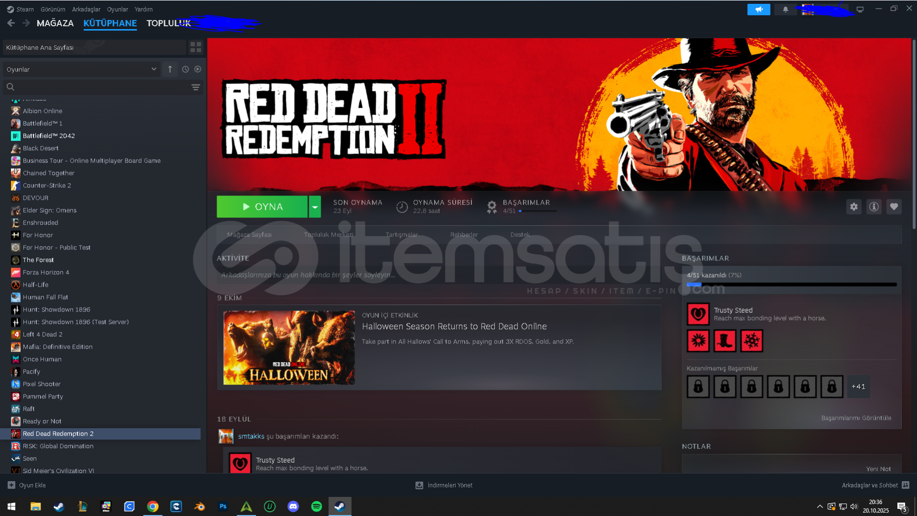The height and width of the screenshot is (516, 917).
Task: Show game info icon
Action: coord(873,206)
